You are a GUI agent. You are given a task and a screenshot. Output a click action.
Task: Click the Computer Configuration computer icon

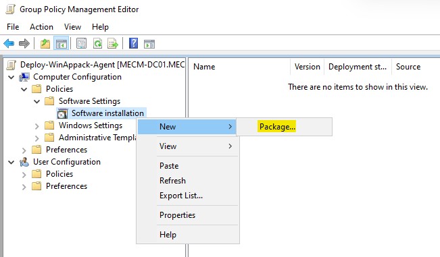click(24, 77)
